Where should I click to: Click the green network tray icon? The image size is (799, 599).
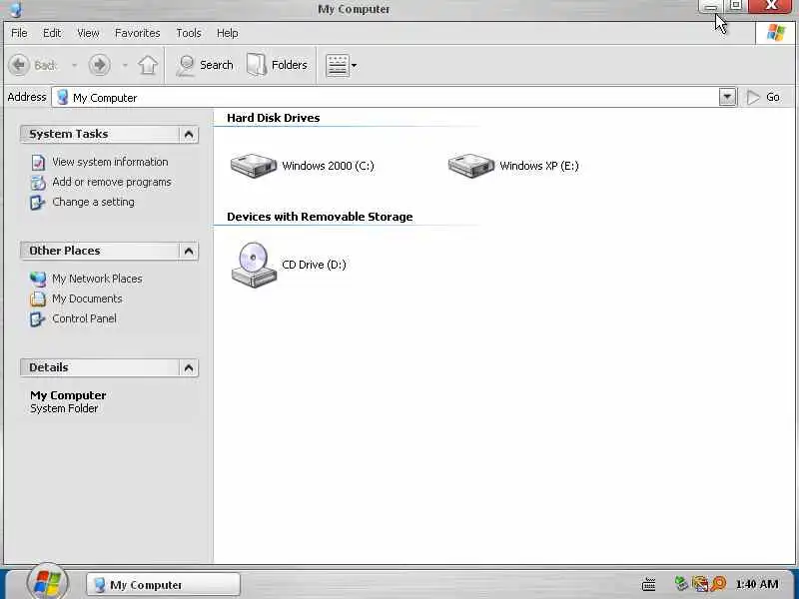[x=681, y=583]
